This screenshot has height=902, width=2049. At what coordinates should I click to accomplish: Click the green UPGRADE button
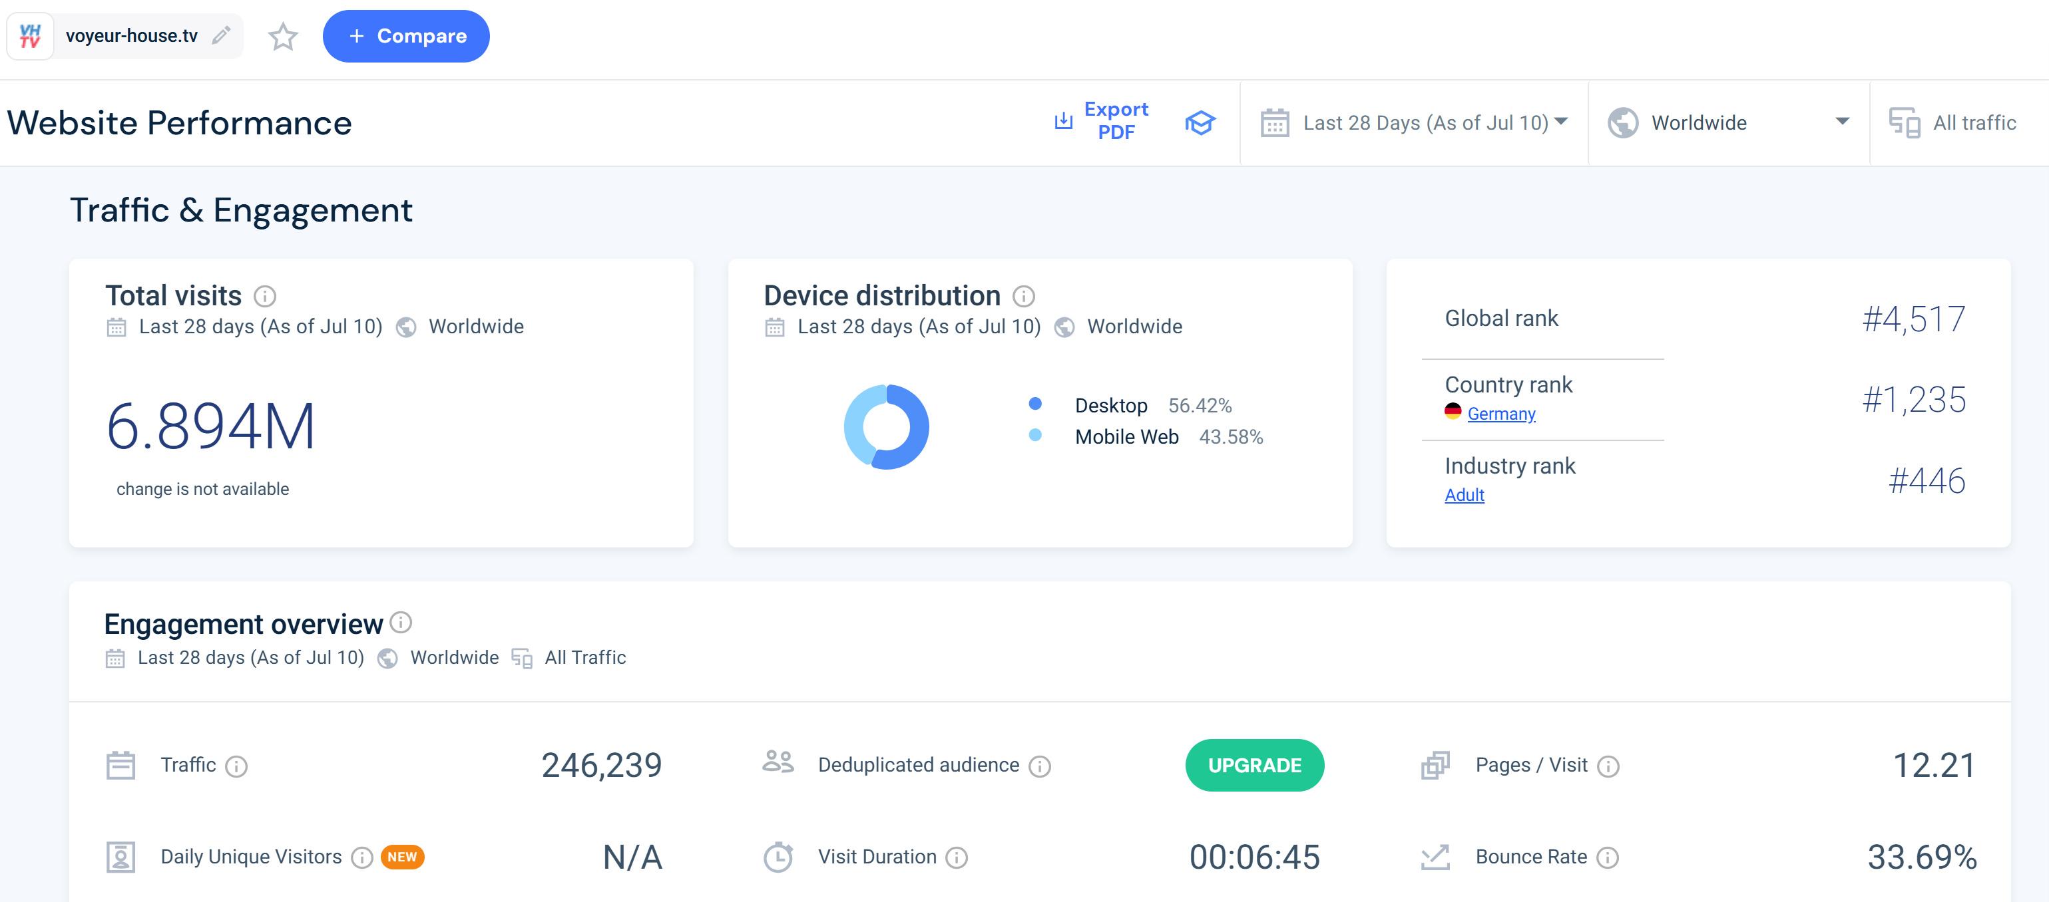click(1254, 766)
